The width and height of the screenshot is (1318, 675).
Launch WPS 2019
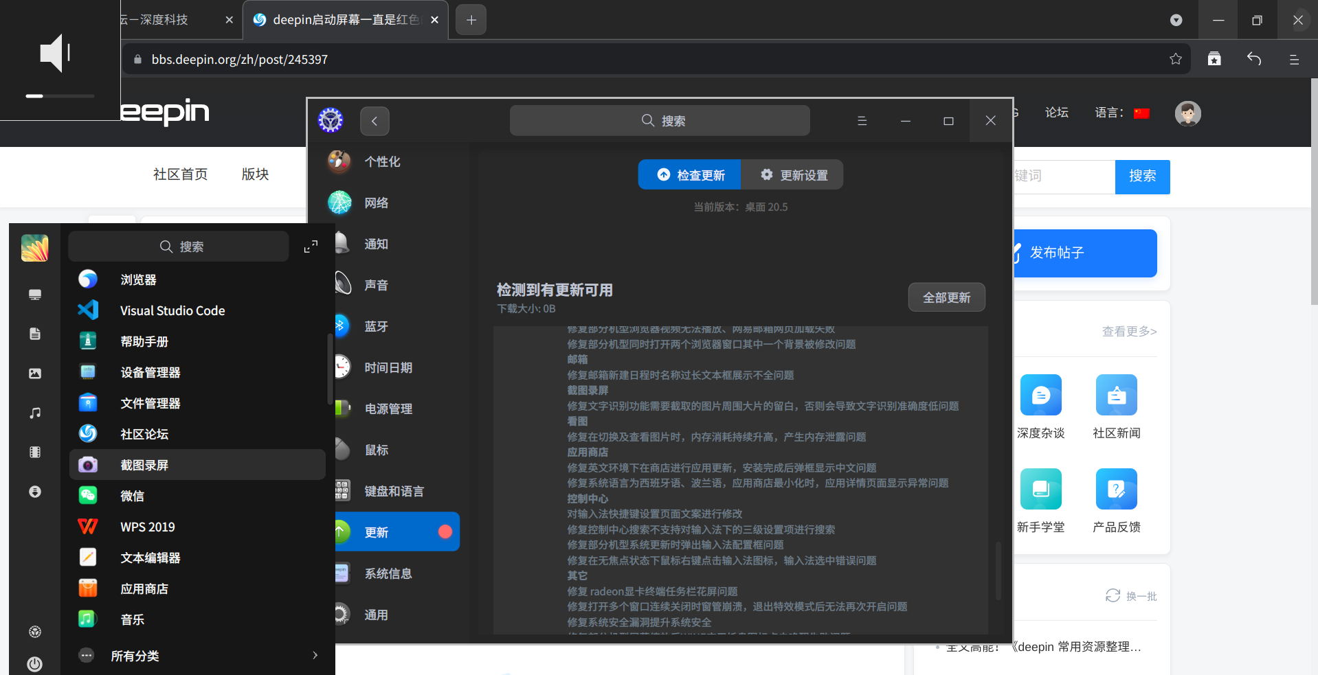(147, 527)
